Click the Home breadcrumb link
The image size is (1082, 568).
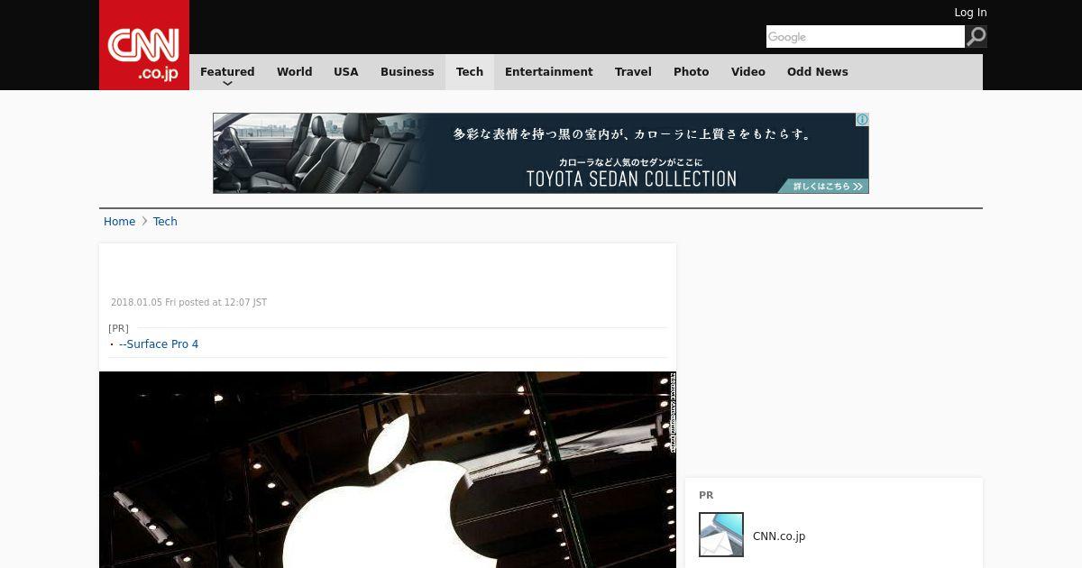click(x=119, y=222)
